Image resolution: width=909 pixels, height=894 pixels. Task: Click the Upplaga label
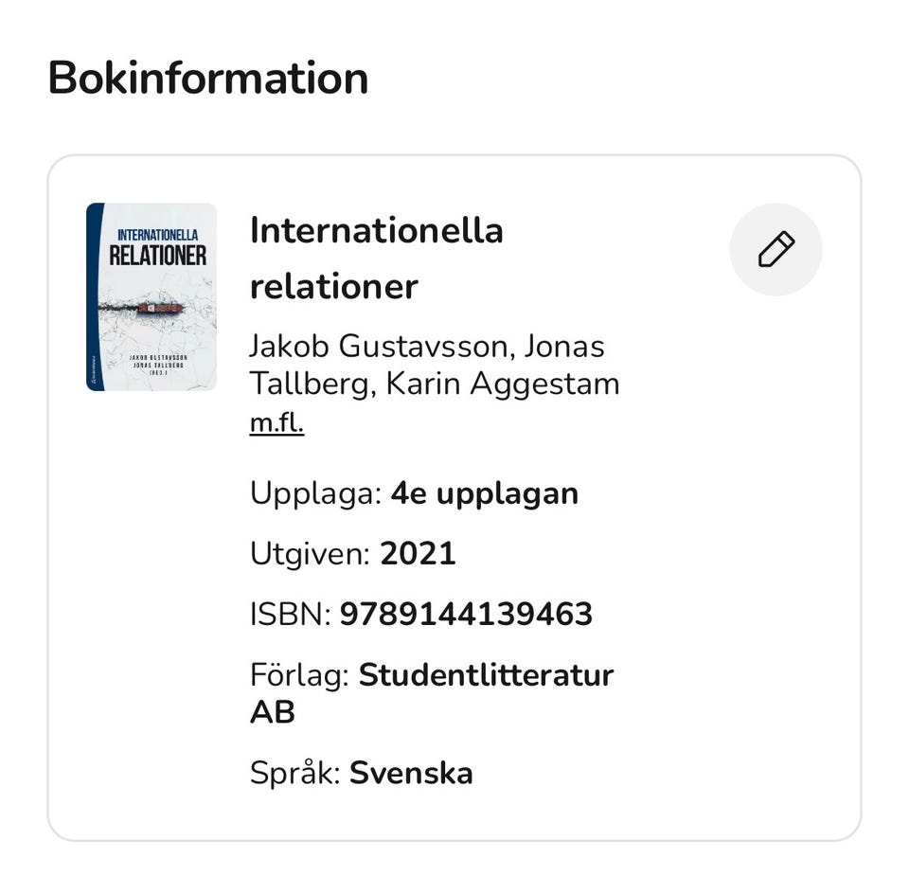(x=314, y=493)
